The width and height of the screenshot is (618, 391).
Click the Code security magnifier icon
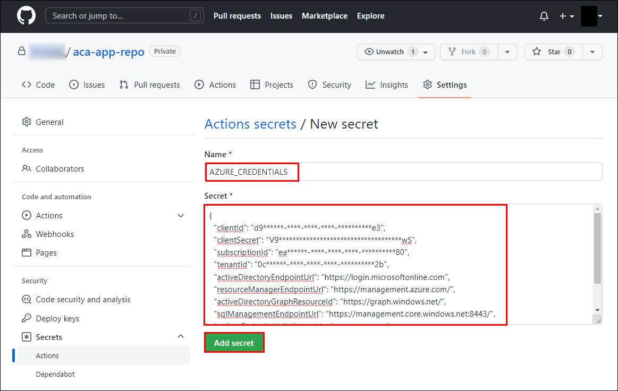(27, 300)
